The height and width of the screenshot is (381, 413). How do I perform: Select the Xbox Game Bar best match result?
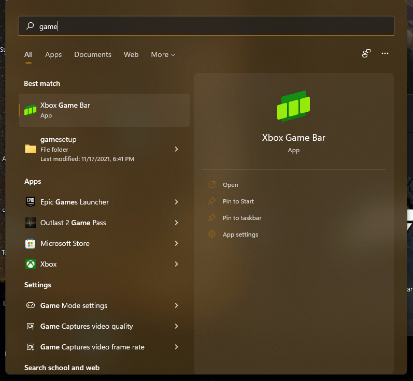pyautogui.click(x=104, y=110)
